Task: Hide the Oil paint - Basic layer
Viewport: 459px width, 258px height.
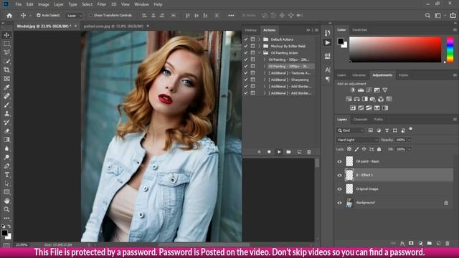Action: (x=339, y=161)
